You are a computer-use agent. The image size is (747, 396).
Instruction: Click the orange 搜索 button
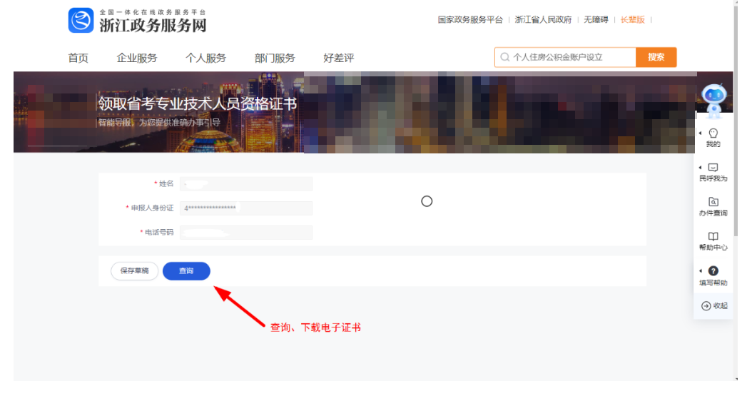(656, 57)
